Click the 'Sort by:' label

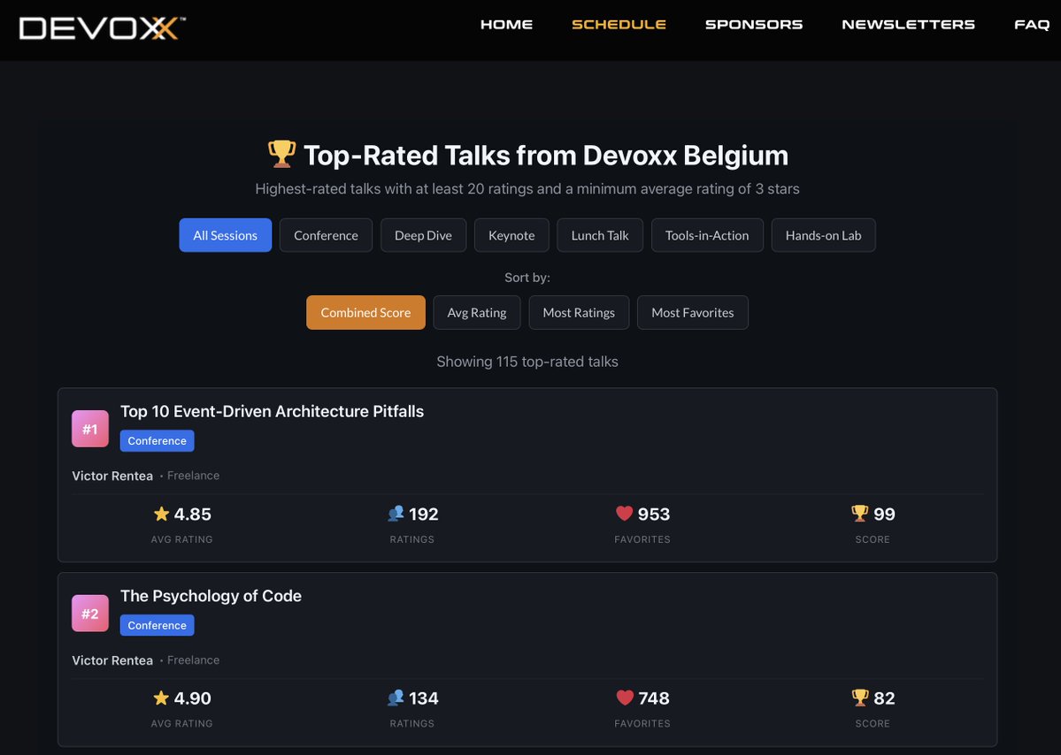(527, 277)
